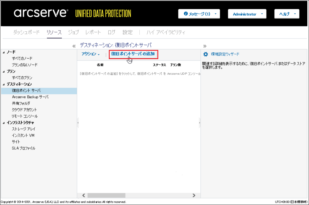Image resolution: width=309 pixels, height=205 pixels.
Task: Select すべてのプラン in the tree
Action: 22,78
